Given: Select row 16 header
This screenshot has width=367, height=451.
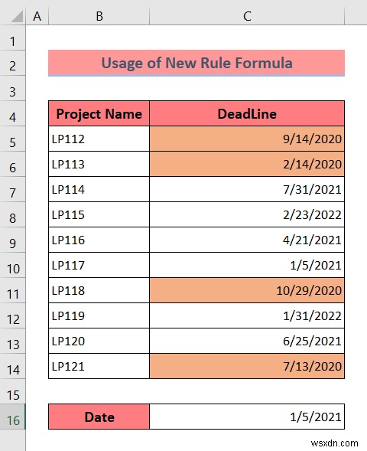Looking at the screenshot, I should [x=13, y=417].
